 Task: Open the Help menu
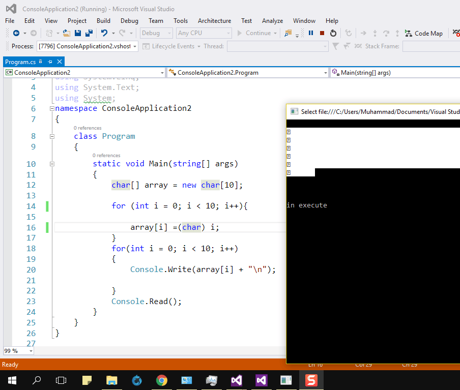click(332, 21)
